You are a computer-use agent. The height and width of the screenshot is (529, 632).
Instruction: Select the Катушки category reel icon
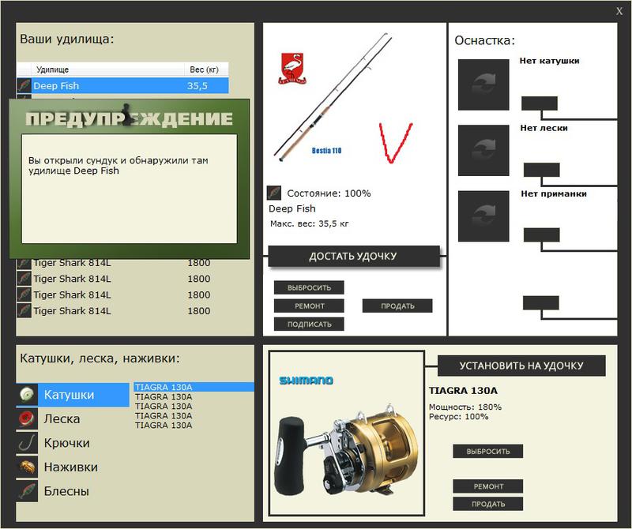point(27,395)
